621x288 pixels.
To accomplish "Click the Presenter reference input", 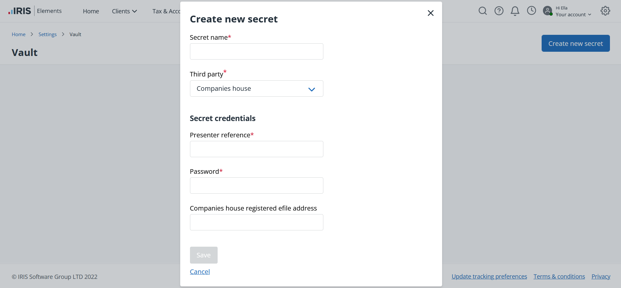I will (x=256, y=149).
